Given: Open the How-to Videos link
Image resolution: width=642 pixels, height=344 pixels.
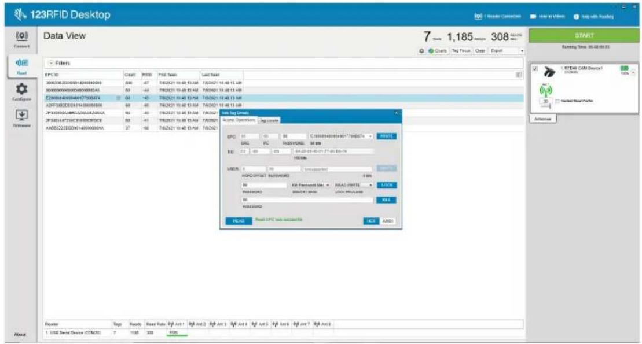Looking at the screenshot, I should [547, 16].
